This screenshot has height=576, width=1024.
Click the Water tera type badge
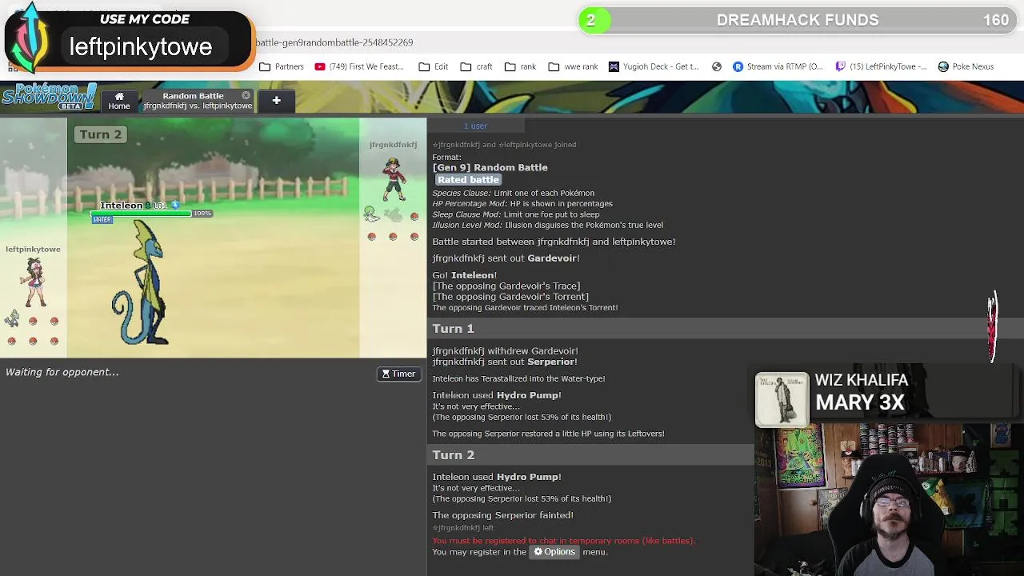tap(102, 220)
